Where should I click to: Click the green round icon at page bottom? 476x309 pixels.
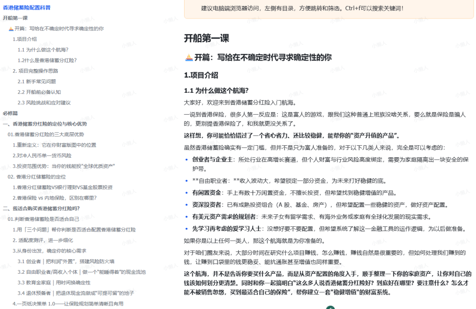click(331, 307)
